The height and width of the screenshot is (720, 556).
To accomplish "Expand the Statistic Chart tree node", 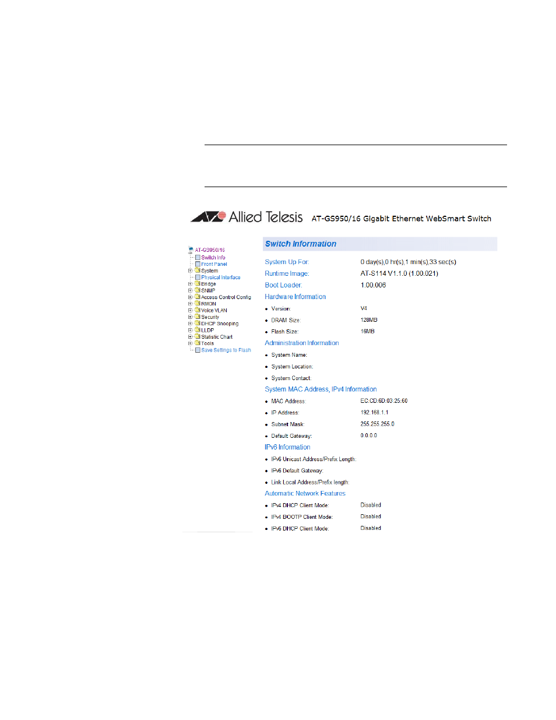I will point(190,337).
